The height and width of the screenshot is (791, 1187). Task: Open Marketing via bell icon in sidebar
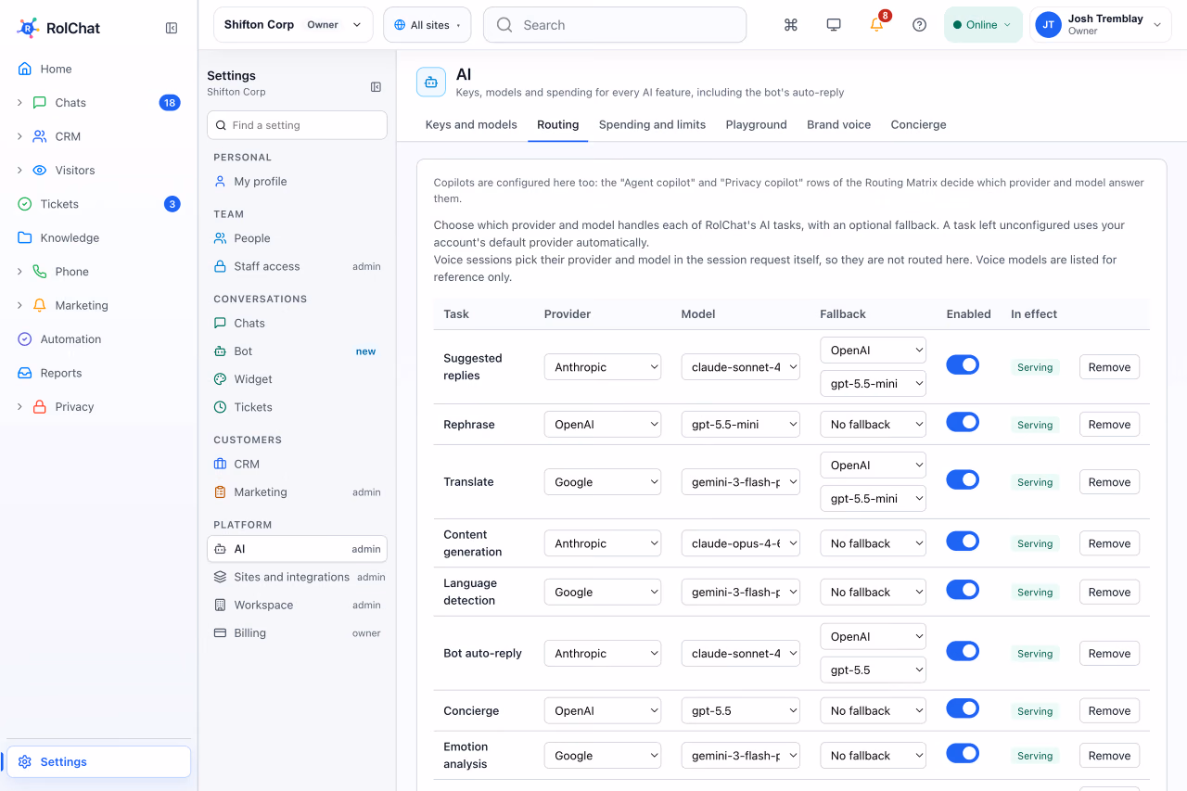40,305
